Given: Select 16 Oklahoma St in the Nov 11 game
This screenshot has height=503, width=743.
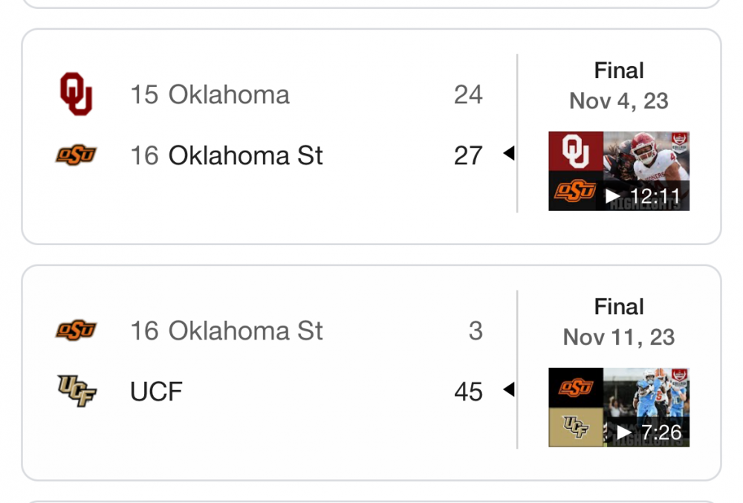Looking at the screenshot, I should [x=227, y=331].
